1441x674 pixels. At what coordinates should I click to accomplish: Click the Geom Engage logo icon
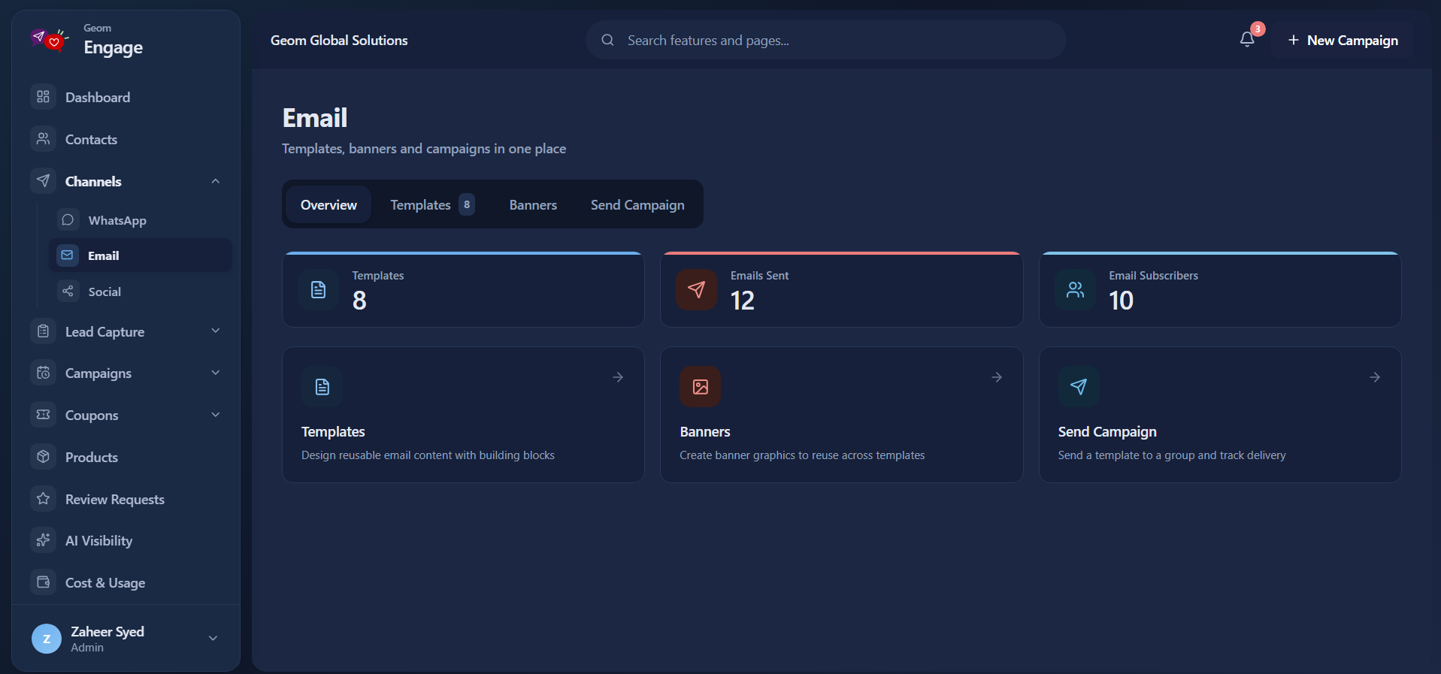(x=50, y=39)
